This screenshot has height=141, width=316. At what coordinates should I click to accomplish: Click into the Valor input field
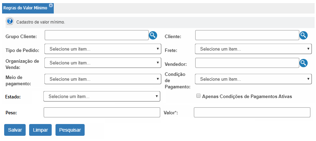click(x=252, y=113)
